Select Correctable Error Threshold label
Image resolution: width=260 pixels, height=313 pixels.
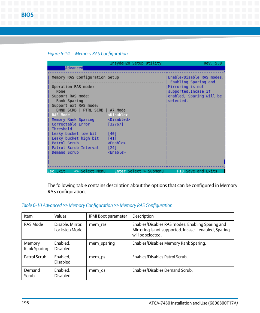tap(71, 127)
